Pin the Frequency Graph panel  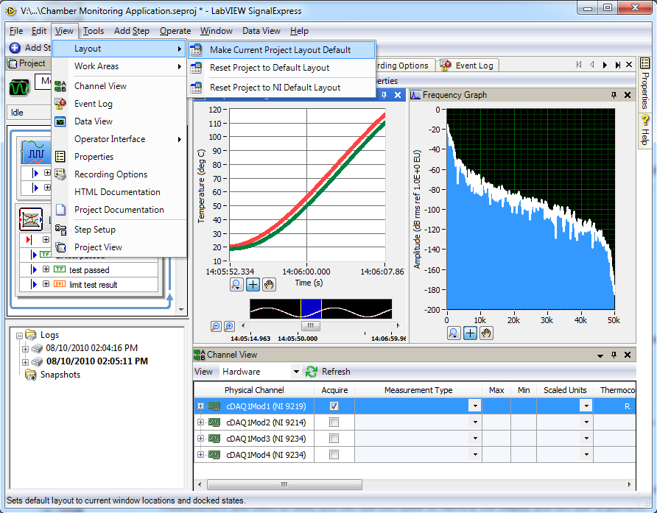pyautogui.click(x=614, y=95)
